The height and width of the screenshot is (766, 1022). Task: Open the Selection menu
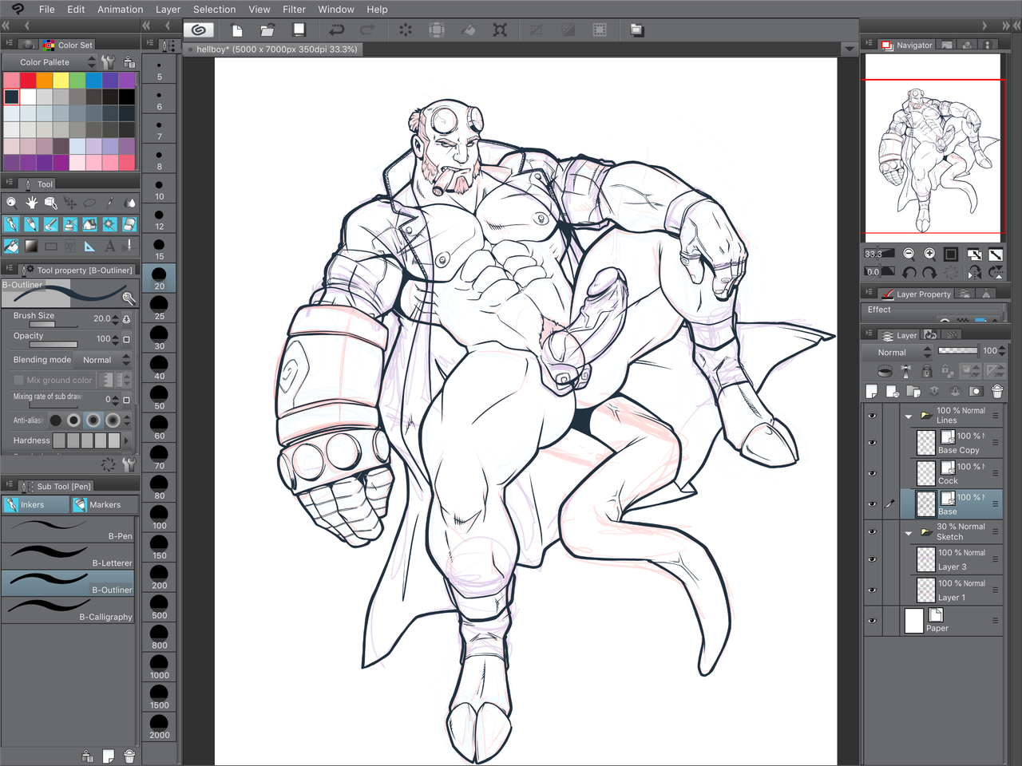(214, 10)
